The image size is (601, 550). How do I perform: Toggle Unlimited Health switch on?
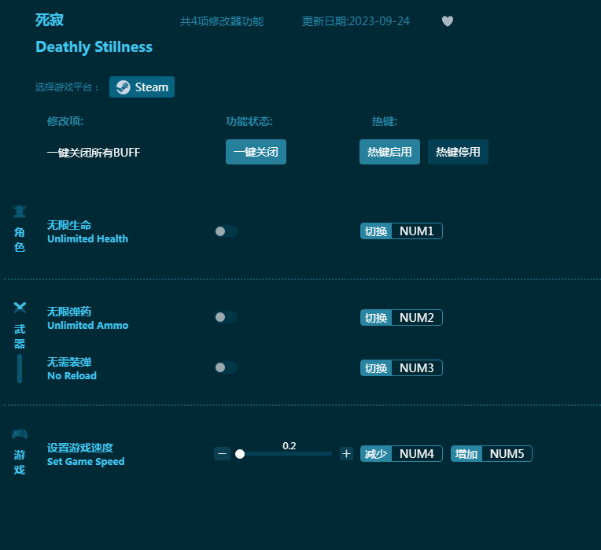click(226, 231)
